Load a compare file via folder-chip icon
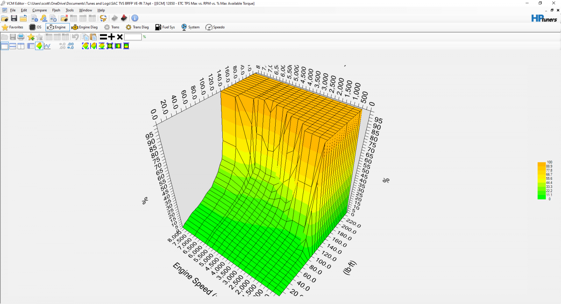 (x=64, y=18)
